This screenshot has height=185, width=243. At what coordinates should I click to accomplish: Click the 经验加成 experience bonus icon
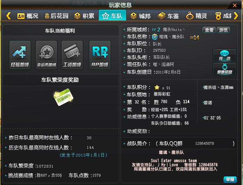20,55
